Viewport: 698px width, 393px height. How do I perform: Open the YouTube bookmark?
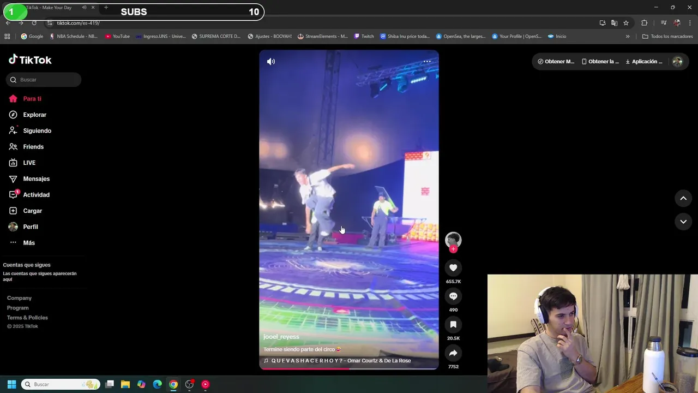click(117, 37)
